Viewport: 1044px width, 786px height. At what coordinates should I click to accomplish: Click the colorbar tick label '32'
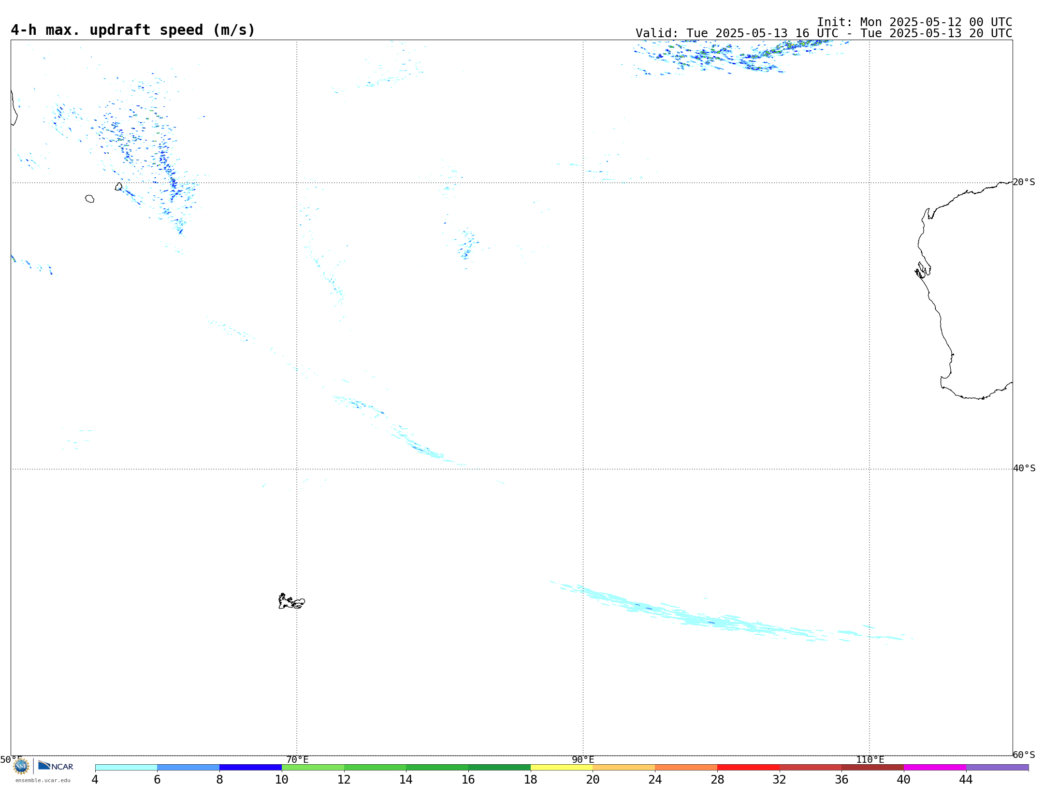[780, 779]
